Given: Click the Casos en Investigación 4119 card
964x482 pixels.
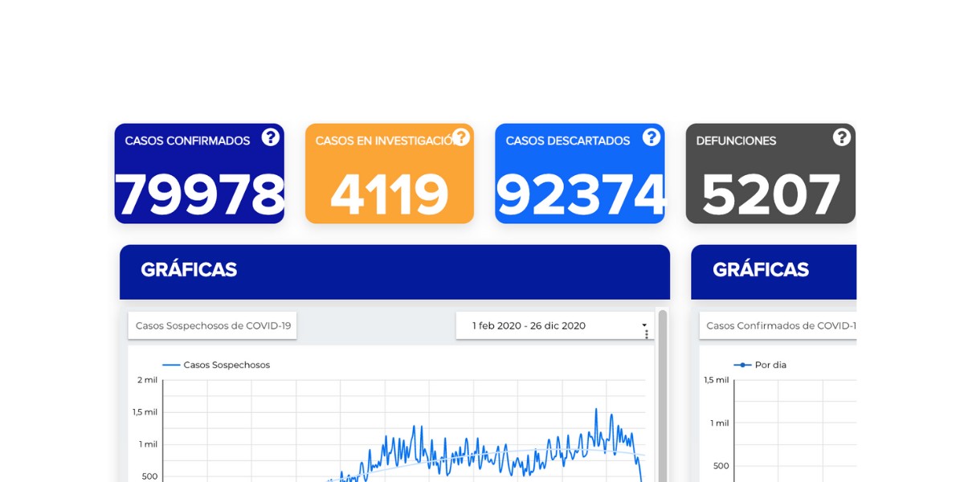Looking at the screenshot, I should (x=390, y=174).
